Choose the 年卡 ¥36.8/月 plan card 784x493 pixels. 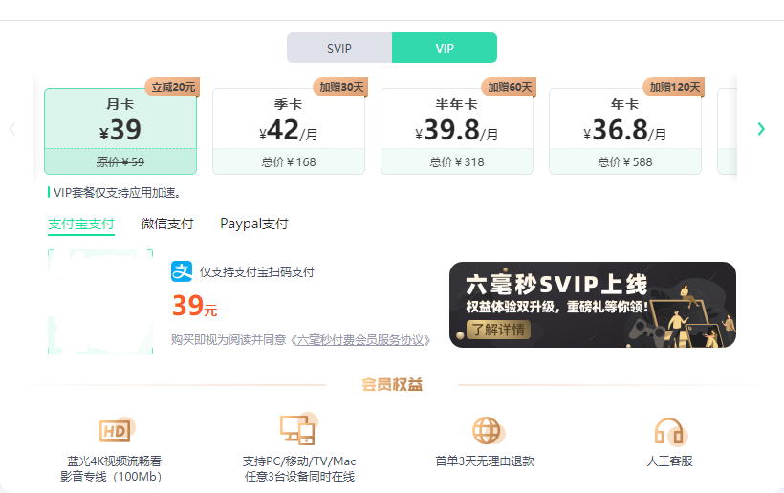tap(625, 131)
